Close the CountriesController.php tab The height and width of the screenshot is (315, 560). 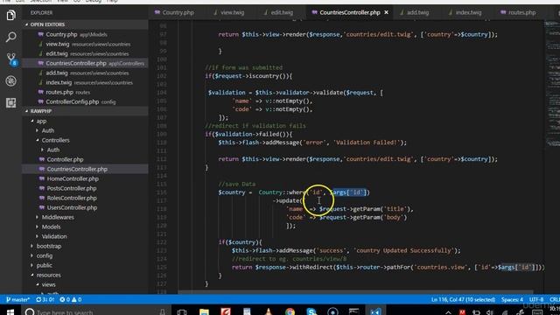point(386,12)
